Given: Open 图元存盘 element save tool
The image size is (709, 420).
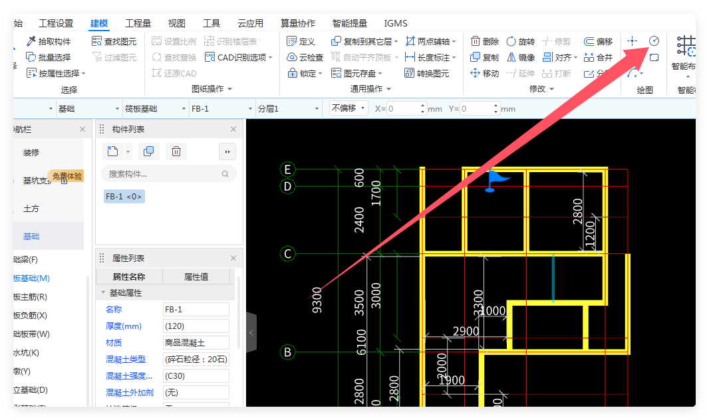Looking at the screenshot, I should click(356, 73).
